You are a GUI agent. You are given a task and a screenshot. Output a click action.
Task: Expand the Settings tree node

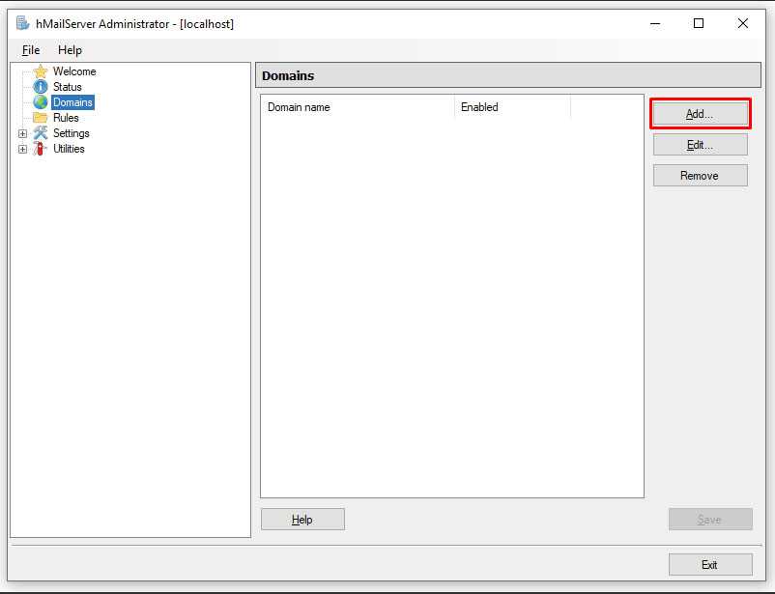click(23, 133)
